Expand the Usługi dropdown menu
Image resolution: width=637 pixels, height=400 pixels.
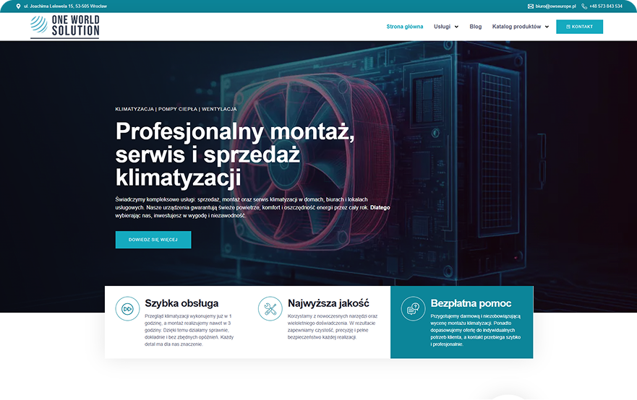(x=445, y=27)
